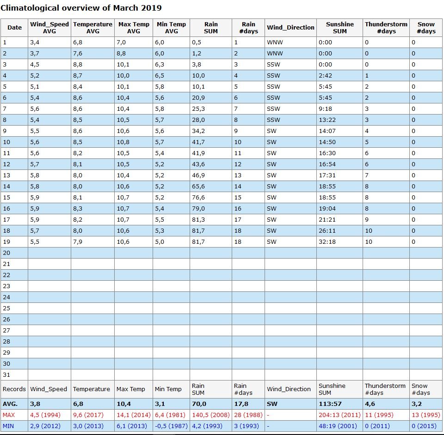Select min Min Temp -0,5 (1987)
Image resolution: width=444 pixels, height=435 pixels.
[x=171, y=426]
